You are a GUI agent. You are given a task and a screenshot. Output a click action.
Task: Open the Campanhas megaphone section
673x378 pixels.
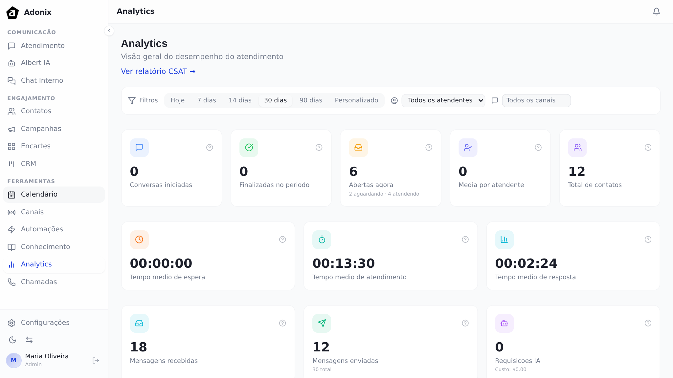pos(41,129)
